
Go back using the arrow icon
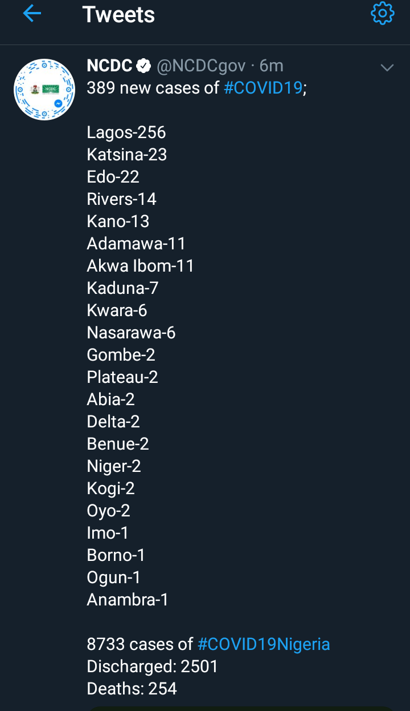[x=32, y=14]
